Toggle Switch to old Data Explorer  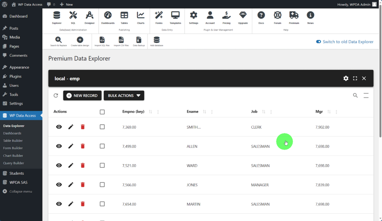[319, 42]
